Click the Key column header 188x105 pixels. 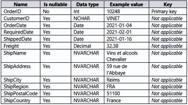pos(168,5)
